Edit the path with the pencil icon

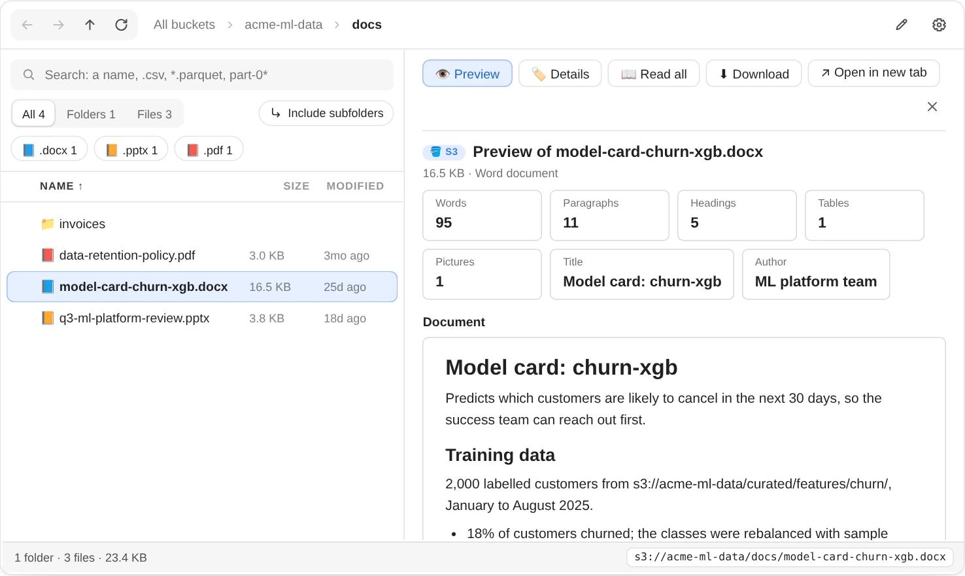click(x=902, y=25)
